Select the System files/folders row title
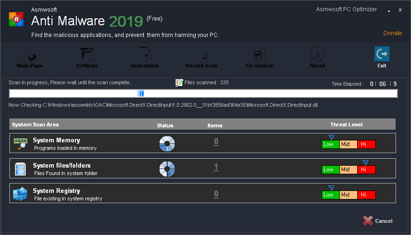 62,166
